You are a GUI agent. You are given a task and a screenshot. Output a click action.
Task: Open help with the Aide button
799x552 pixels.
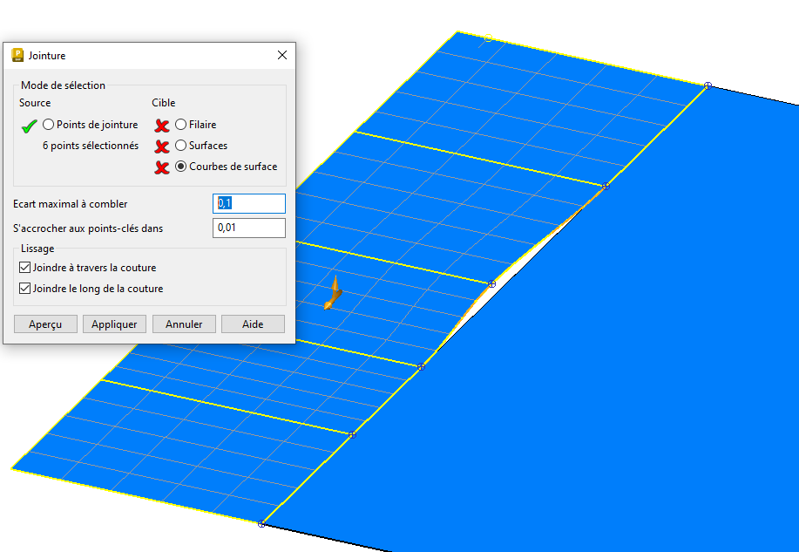point(253,324)
